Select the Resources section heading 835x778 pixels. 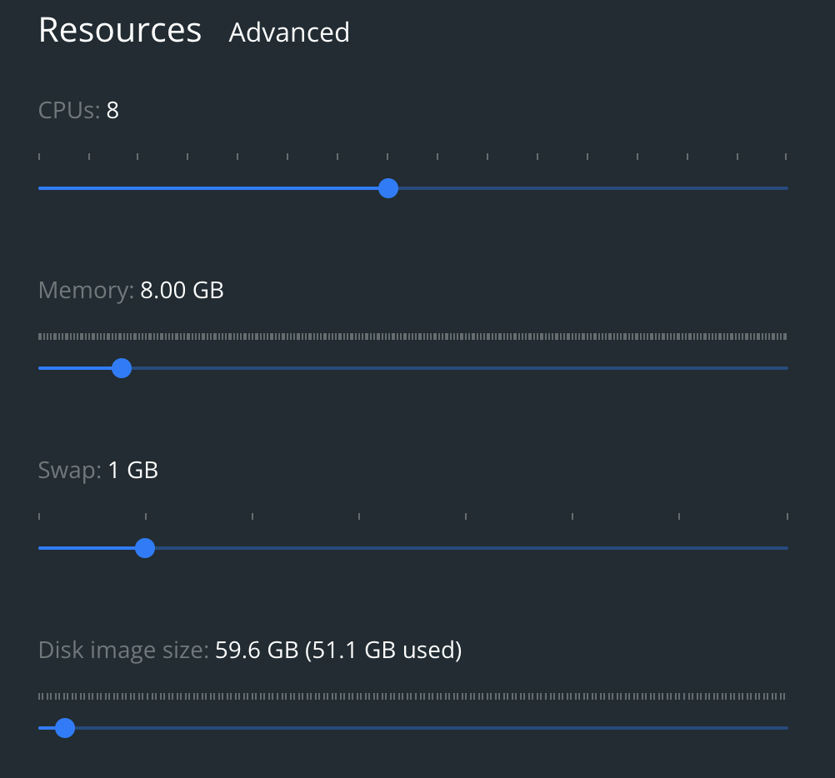pyautogui.click(x=119, y=30)
